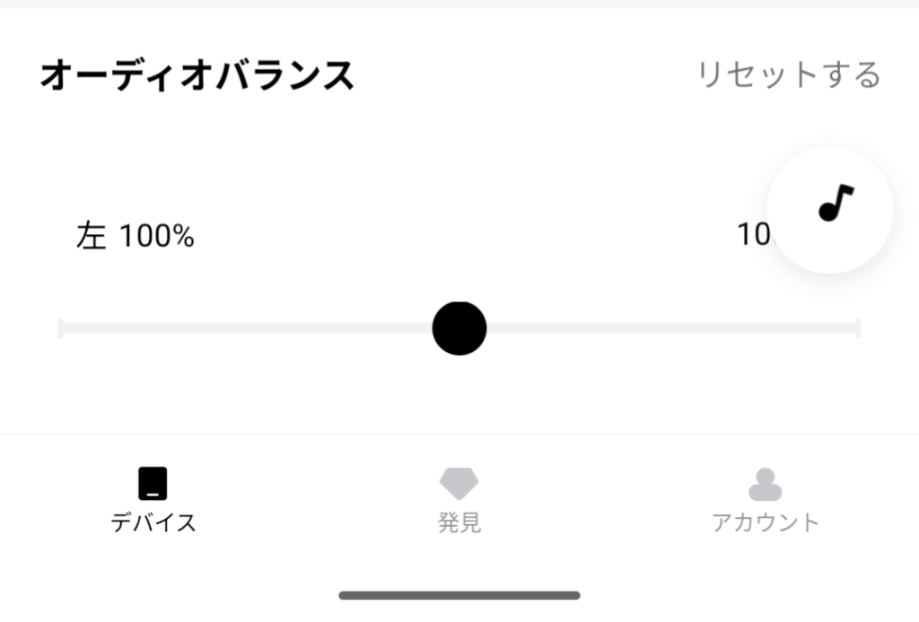Click the separator line above the bottom navigation

459,434
